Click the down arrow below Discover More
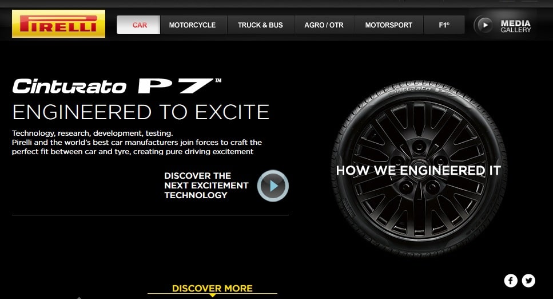 (212, 295)
